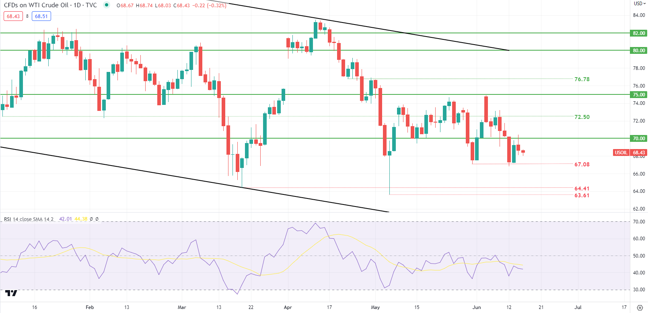Open the USD currency dropdown
Image resolution: width=648 pixels, height=313 pixels.
click(x=639, y=3)
